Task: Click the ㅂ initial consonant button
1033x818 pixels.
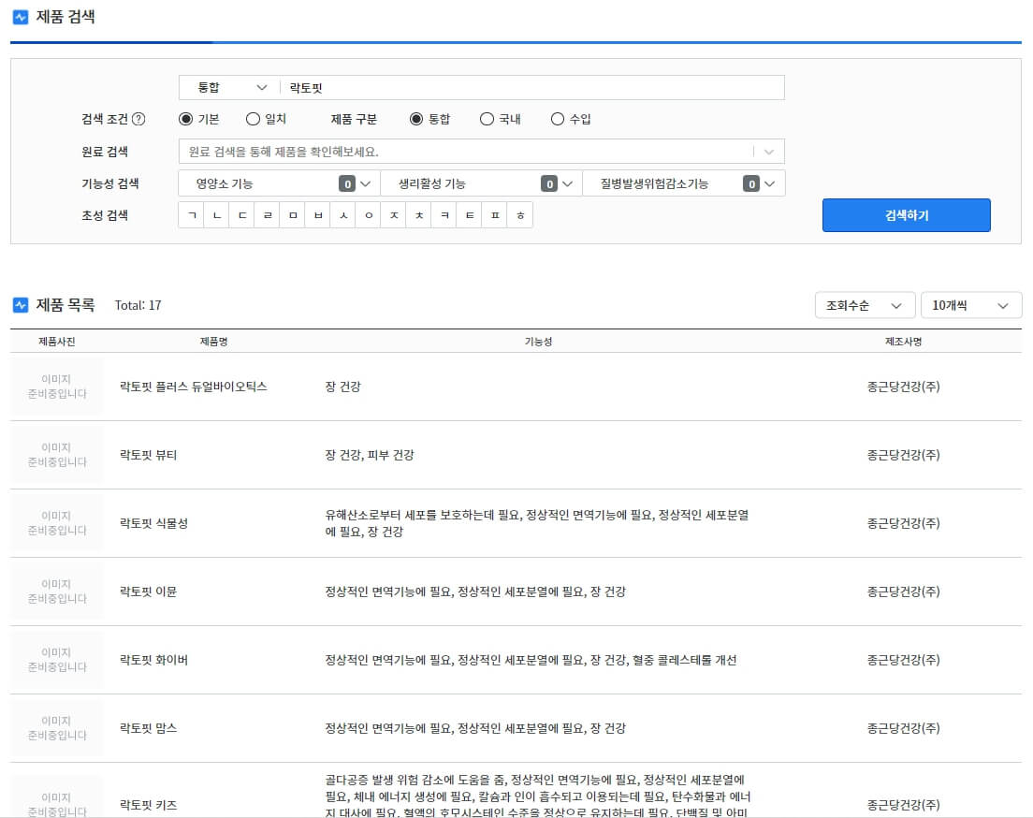Action: [318, 215]
